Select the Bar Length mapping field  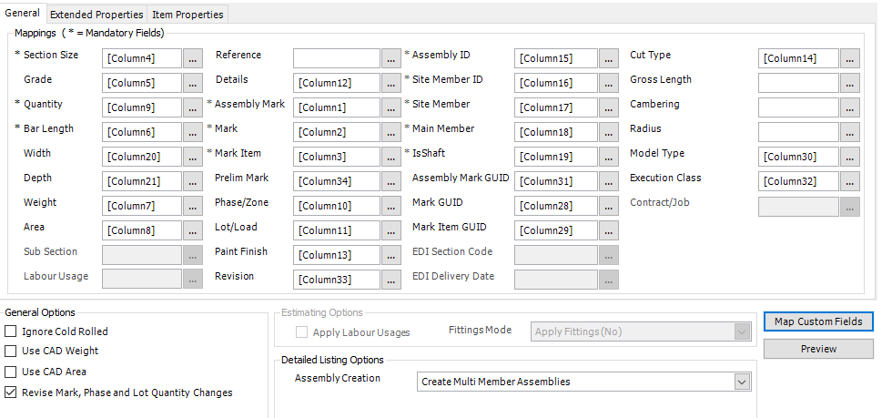coord(141,132)
